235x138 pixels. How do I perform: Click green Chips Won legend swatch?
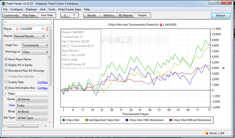[x=63, y=120]
